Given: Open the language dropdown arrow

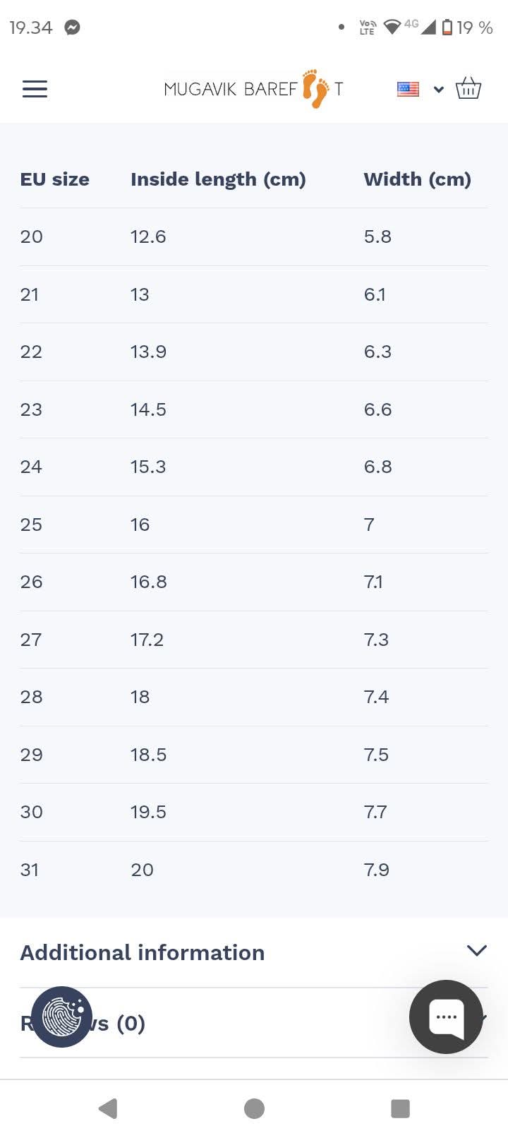Looking at the screenshot, I should pyautogui.click(x=439, y=89).
